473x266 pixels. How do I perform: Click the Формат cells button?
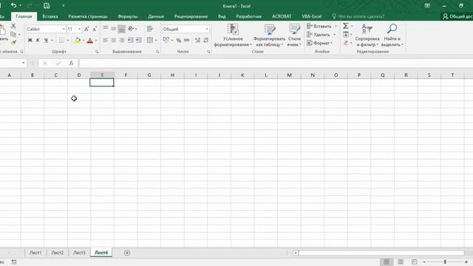click(x=319, y=43)
